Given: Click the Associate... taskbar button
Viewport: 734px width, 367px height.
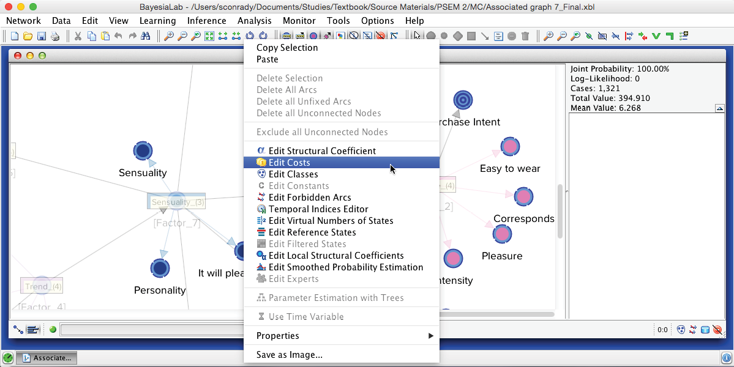Looking at the screenshot, I should coord(47,358).
